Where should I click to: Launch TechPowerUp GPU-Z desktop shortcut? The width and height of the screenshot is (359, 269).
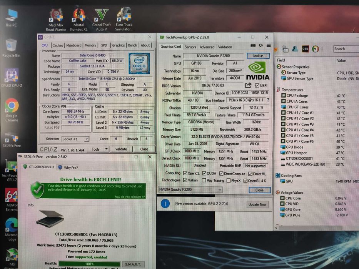[10, 170]
